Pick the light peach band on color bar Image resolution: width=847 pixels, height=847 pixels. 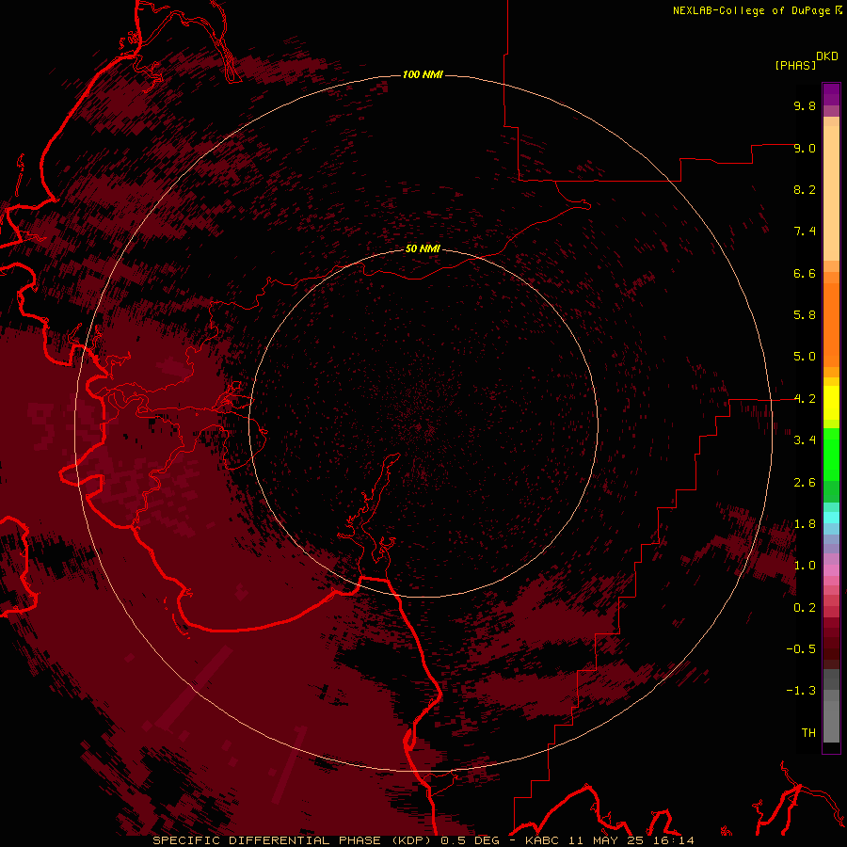[831, 193]
